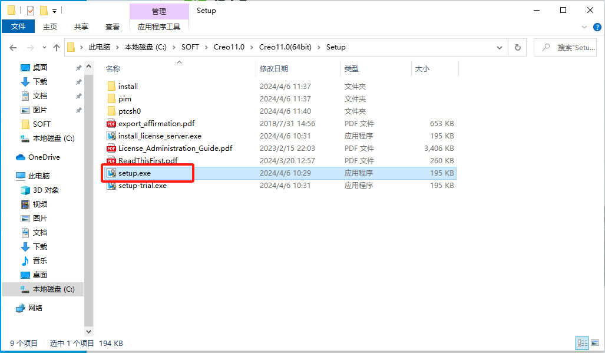Click the 2018/7/31 14:56 modified date
The image size is (605, 353).
(287, 123)
